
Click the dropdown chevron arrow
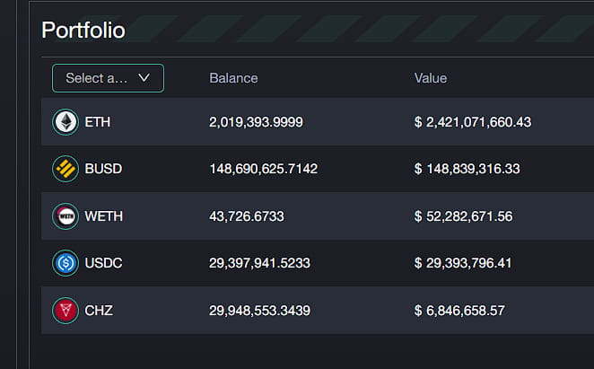(144, 78)
